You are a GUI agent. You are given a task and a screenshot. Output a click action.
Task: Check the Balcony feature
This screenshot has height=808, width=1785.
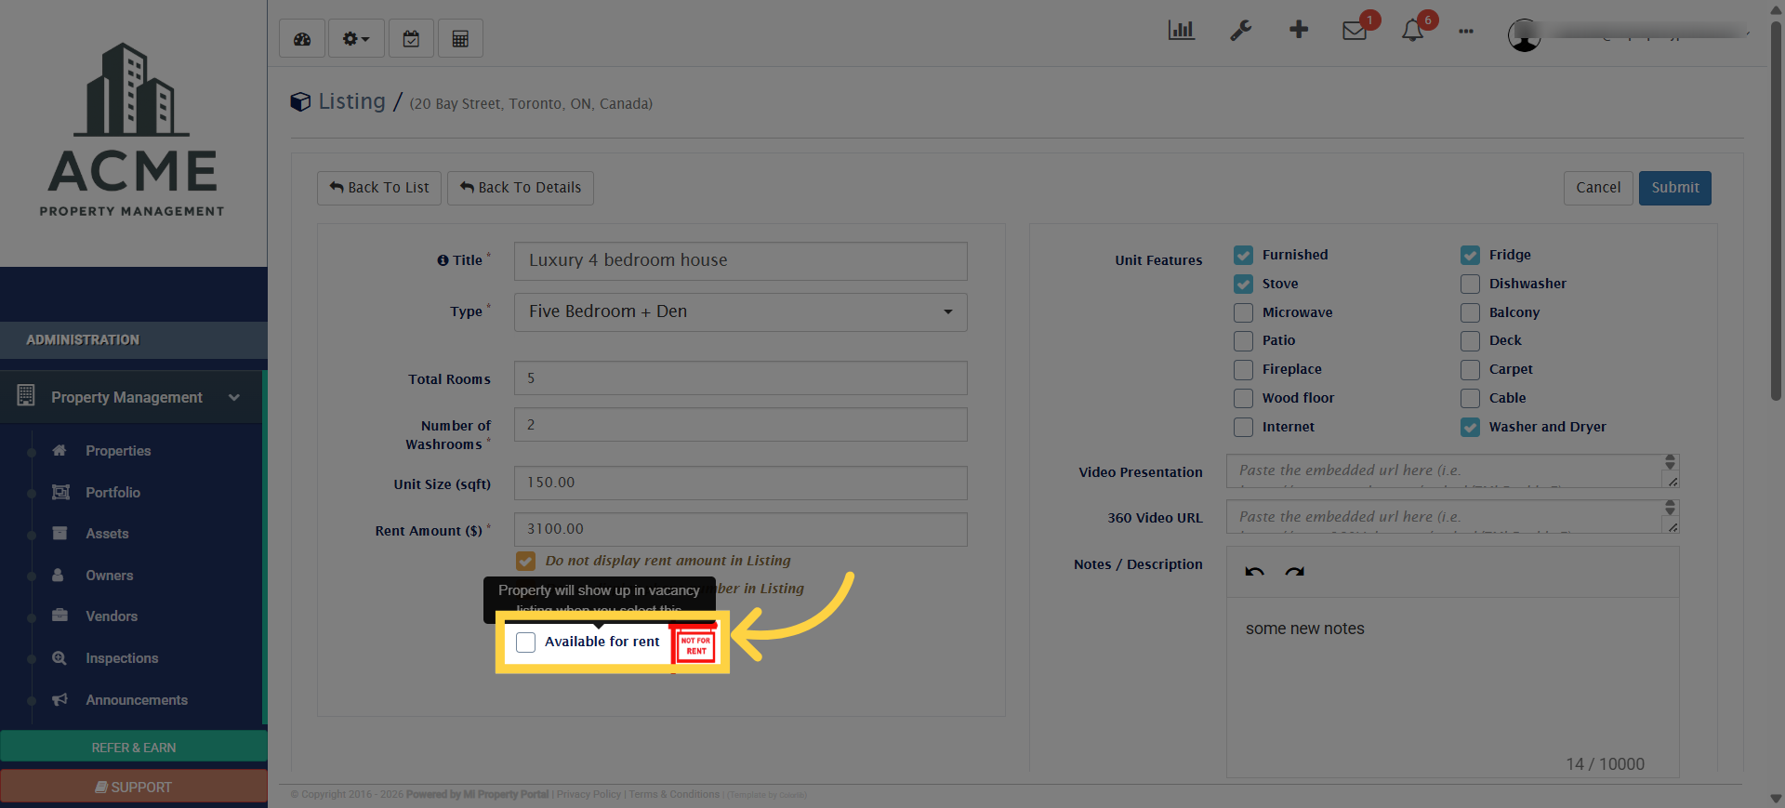pyautogui.click(x=1470, y=312)
